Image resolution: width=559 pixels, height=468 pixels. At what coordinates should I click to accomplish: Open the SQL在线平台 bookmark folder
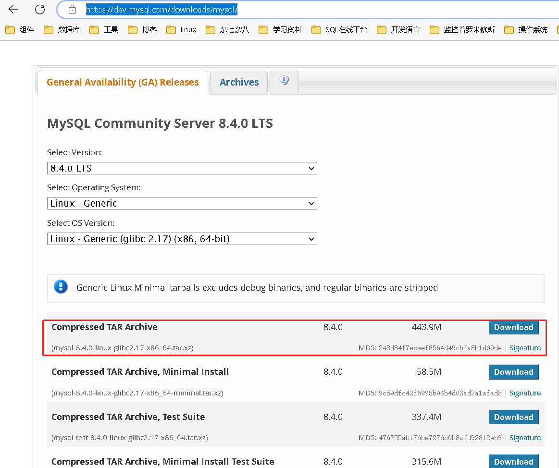[339, 30]
